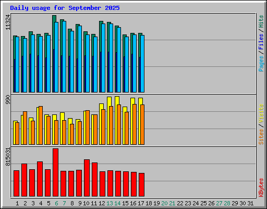Click the red KBytes bar for day 10

pos(87,178)
